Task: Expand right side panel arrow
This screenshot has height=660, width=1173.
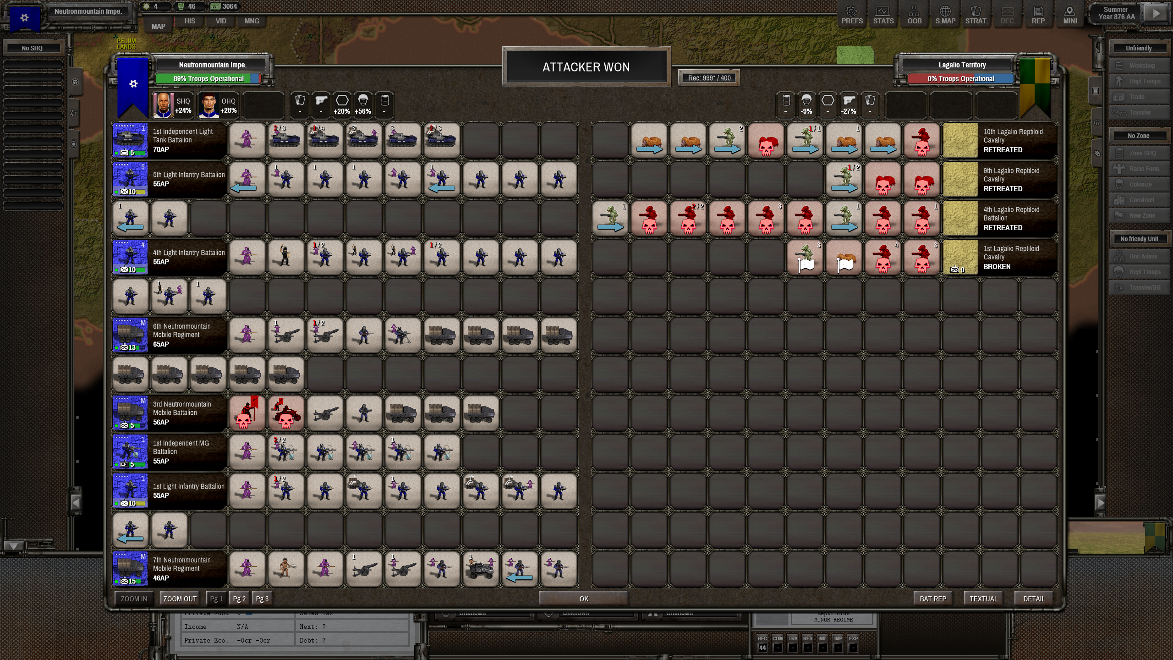Action: point(1101,503)
